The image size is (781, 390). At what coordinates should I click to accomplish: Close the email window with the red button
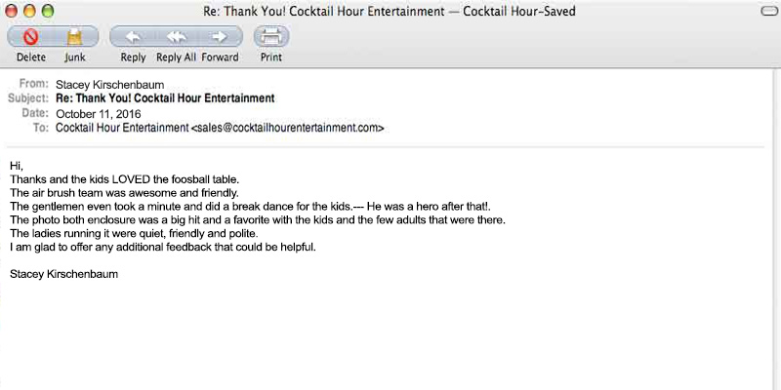pyautogui.click(x=12, y=11)
